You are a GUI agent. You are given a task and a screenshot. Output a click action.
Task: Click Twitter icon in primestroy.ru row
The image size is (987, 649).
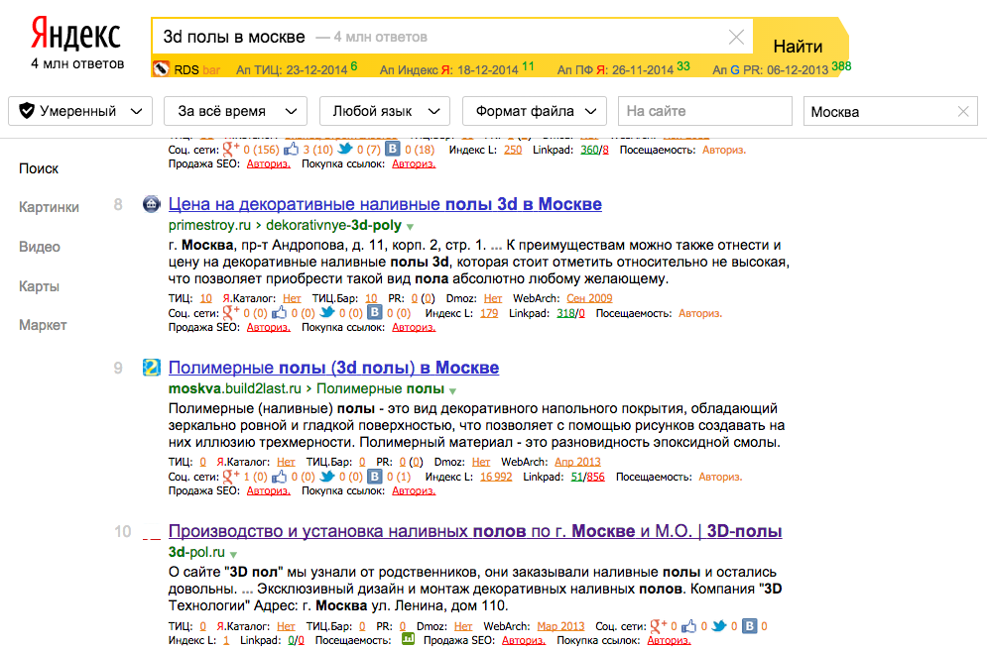(x=327, y=312)
